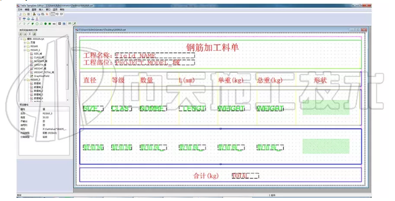Viewport: 395px width, 201px height.
Task: Click the fourth button above the content tree
Action: click(34, 34)
